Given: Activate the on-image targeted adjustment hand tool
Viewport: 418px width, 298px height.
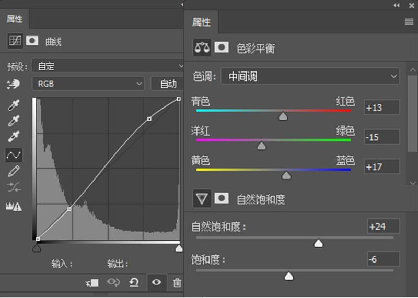Looking at the screenshot, I should (x=13, y=84).
